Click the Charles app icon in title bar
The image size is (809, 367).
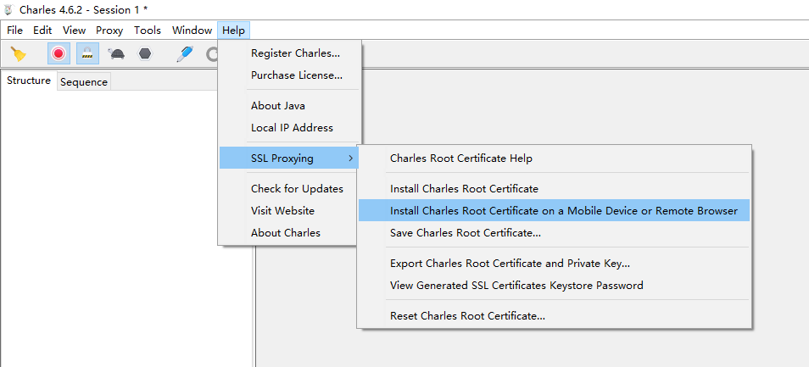[9, 8]
